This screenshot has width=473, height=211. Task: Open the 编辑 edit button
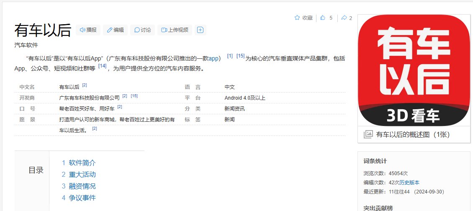(x=115, y=30)
